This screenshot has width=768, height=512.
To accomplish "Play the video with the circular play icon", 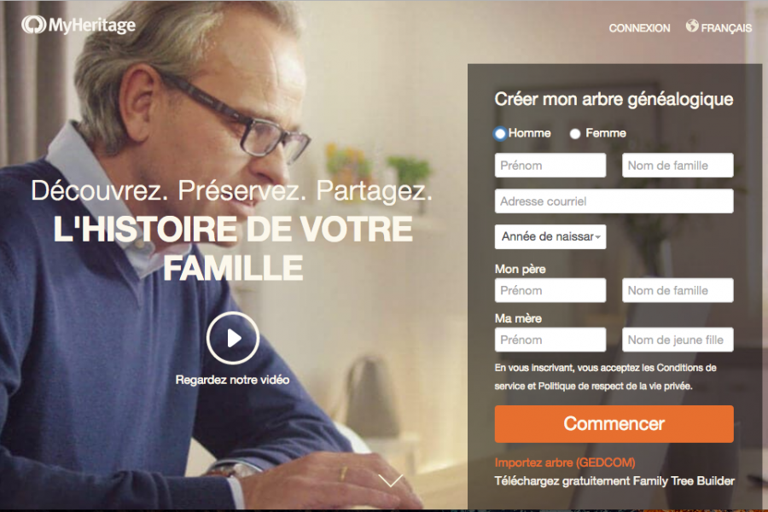I will pos(233,338).
